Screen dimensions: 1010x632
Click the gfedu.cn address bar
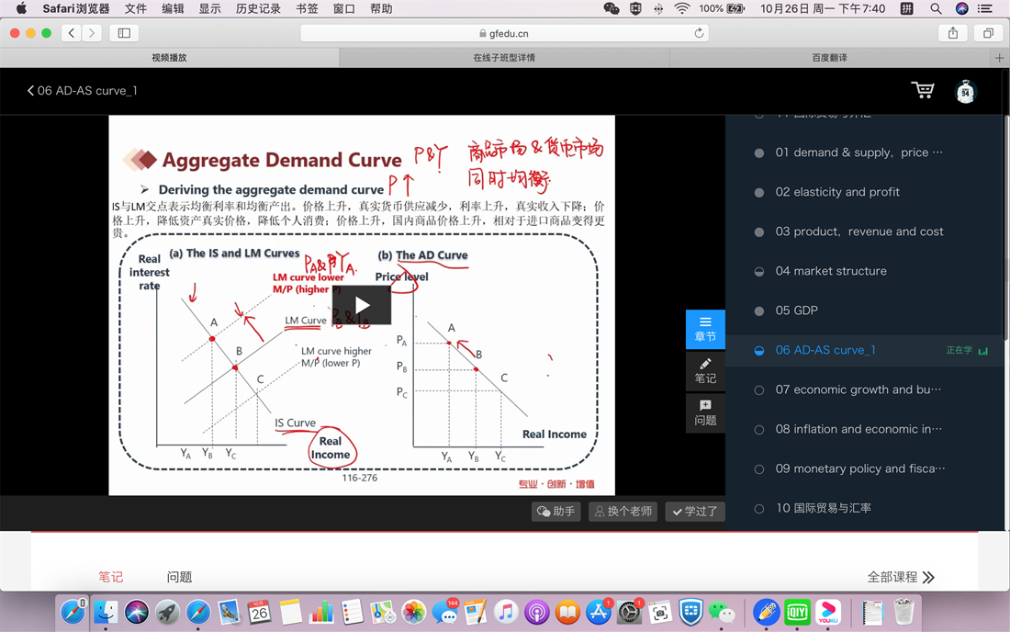tap(505, 33)
